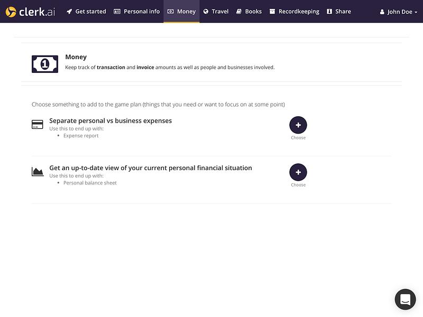Click the credit card icon

pyautogui.click(x=37, y=125)
